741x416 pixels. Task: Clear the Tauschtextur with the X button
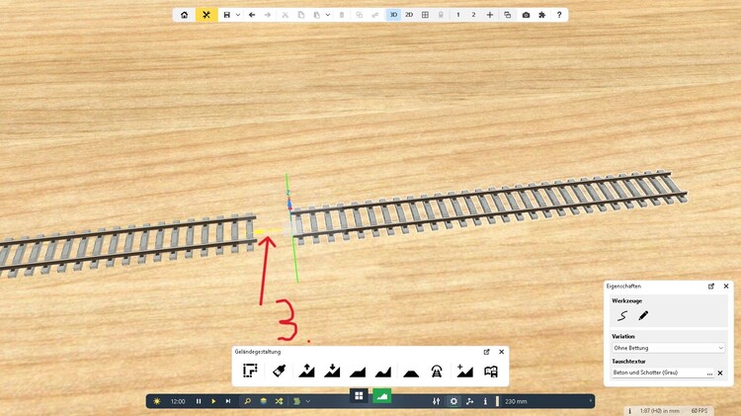coord(720,373)
